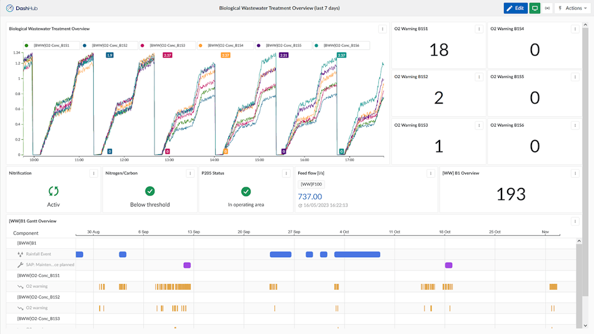Click the Edit button

click(x=515, y=8)
